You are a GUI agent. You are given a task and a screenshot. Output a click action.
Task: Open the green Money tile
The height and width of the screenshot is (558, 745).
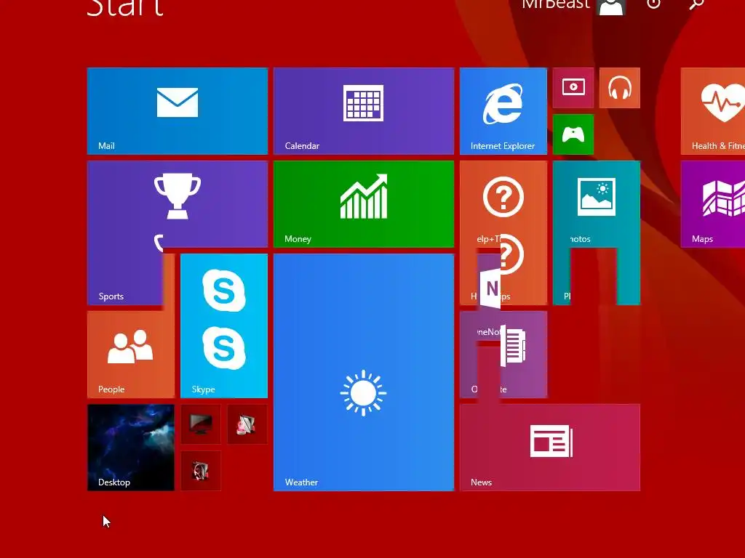tap(364, 204)
